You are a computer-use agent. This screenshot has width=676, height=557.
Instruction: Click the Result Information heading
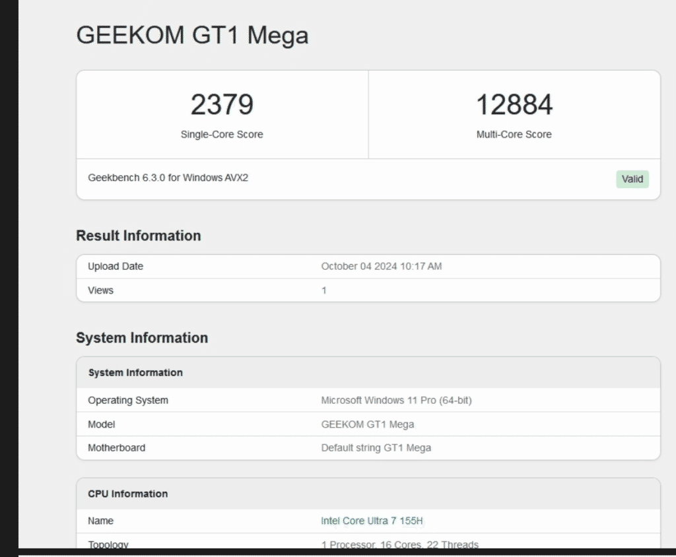(139, 236)
